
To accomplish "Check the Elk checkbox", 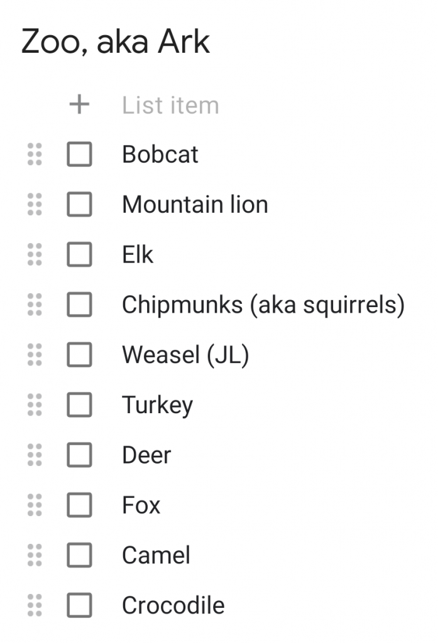I will pos(79,255).
